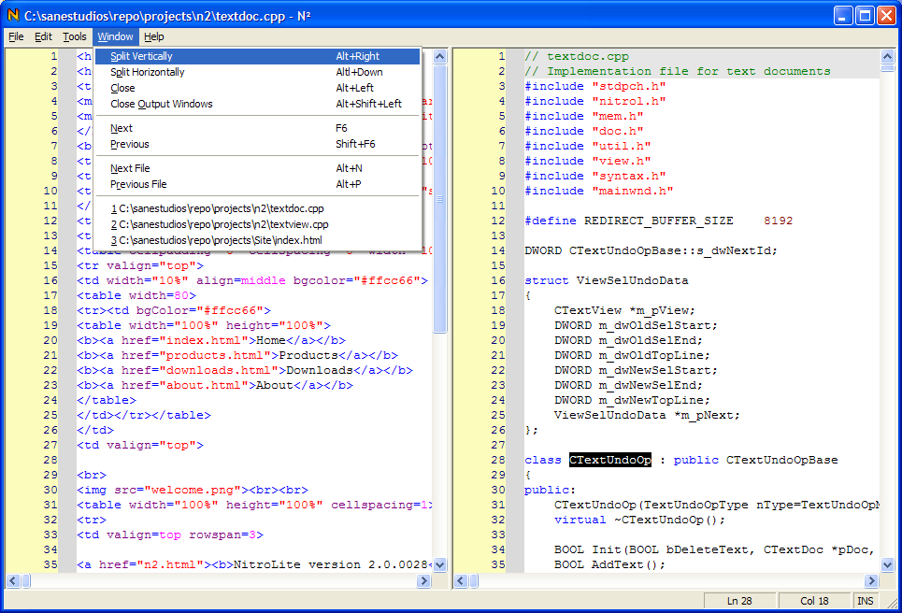This screenshot has height=613, width=902.
Task: Click the right pane's scroll down arrow
Action: tap(886, 565)
